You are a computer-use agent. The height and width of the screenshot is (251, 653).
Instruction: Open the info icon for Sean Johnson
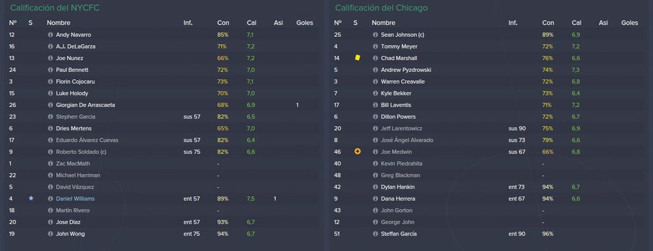pyautogui.click(x=375, y=35)
